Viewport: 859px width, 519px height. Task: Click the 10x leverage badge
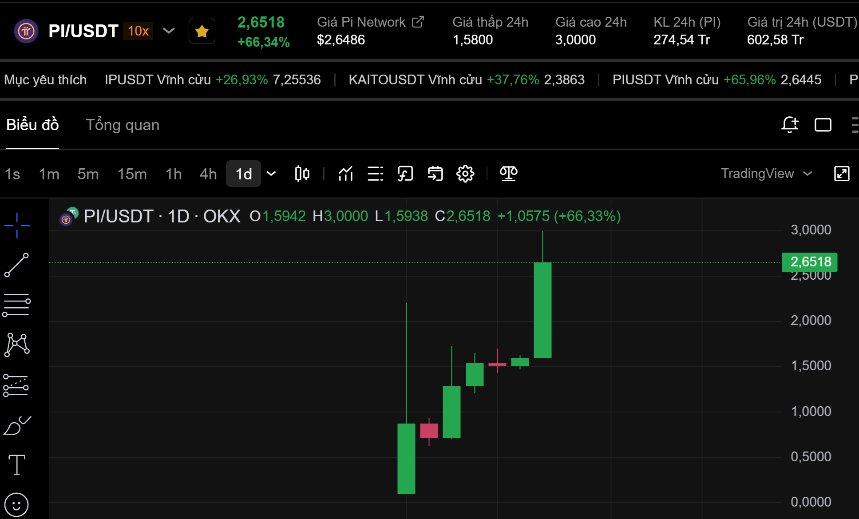point(138,31)
